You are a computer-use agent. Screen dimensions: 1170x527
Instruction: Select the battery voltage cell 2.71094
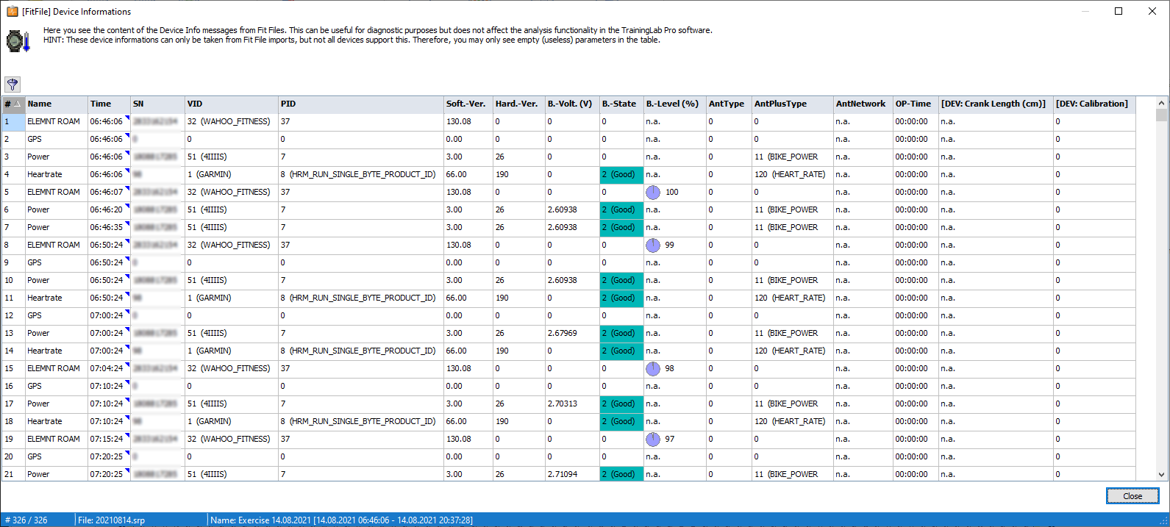(572, 474)
